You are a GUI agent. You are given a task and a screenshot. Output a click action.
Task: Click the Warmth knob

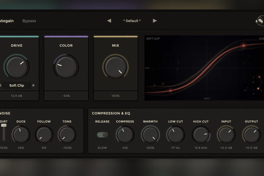(150, 135)
